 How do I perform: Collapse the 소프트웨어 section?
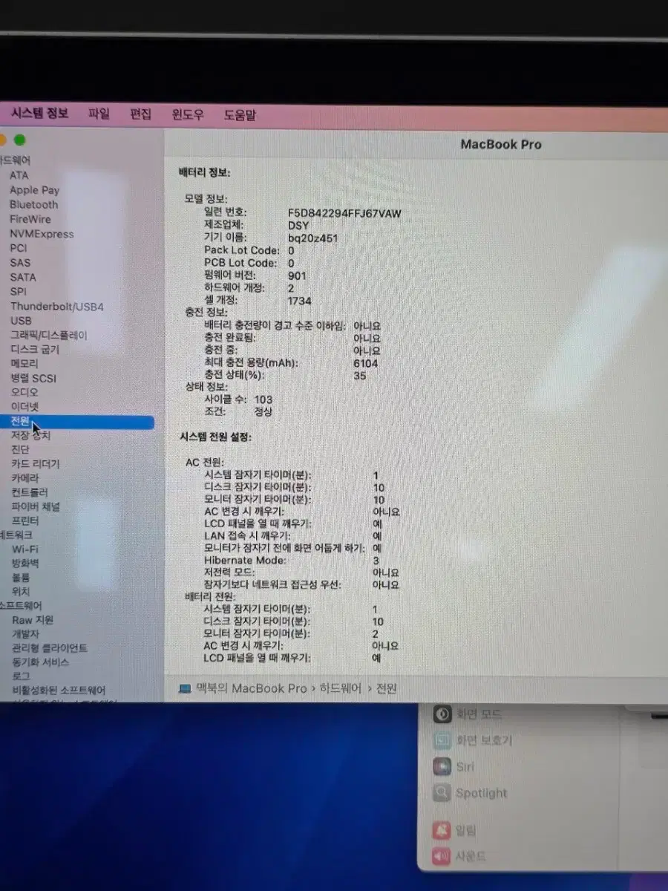pos(21,605)
